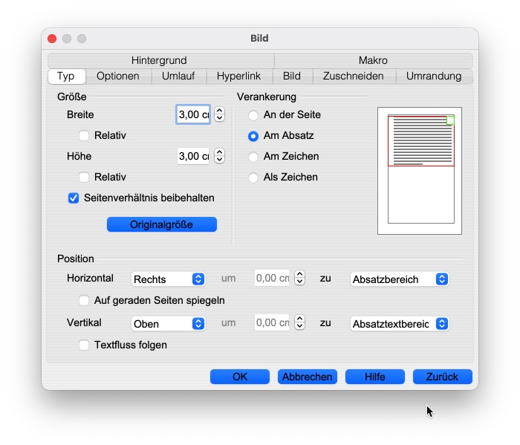Switch to the Optionen tab
Image resolution: width=520 pixels, height=445 pixels.
(118, 77)
